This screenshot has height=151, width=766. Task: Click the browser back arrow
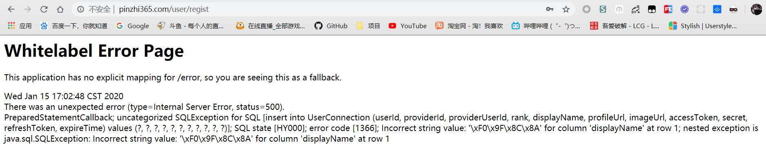(x=11, y=9)
